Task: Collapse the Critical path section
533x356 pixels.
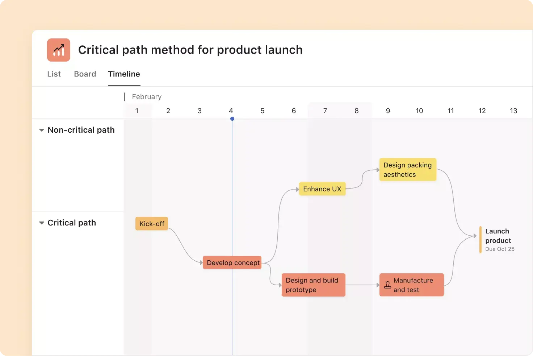Action: (x=41, y=223)
